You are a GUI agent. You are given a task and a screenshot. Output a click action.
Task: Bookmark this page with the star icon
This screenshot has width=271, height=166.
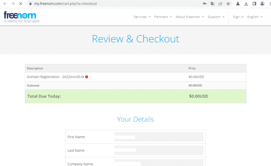point(228,4)
